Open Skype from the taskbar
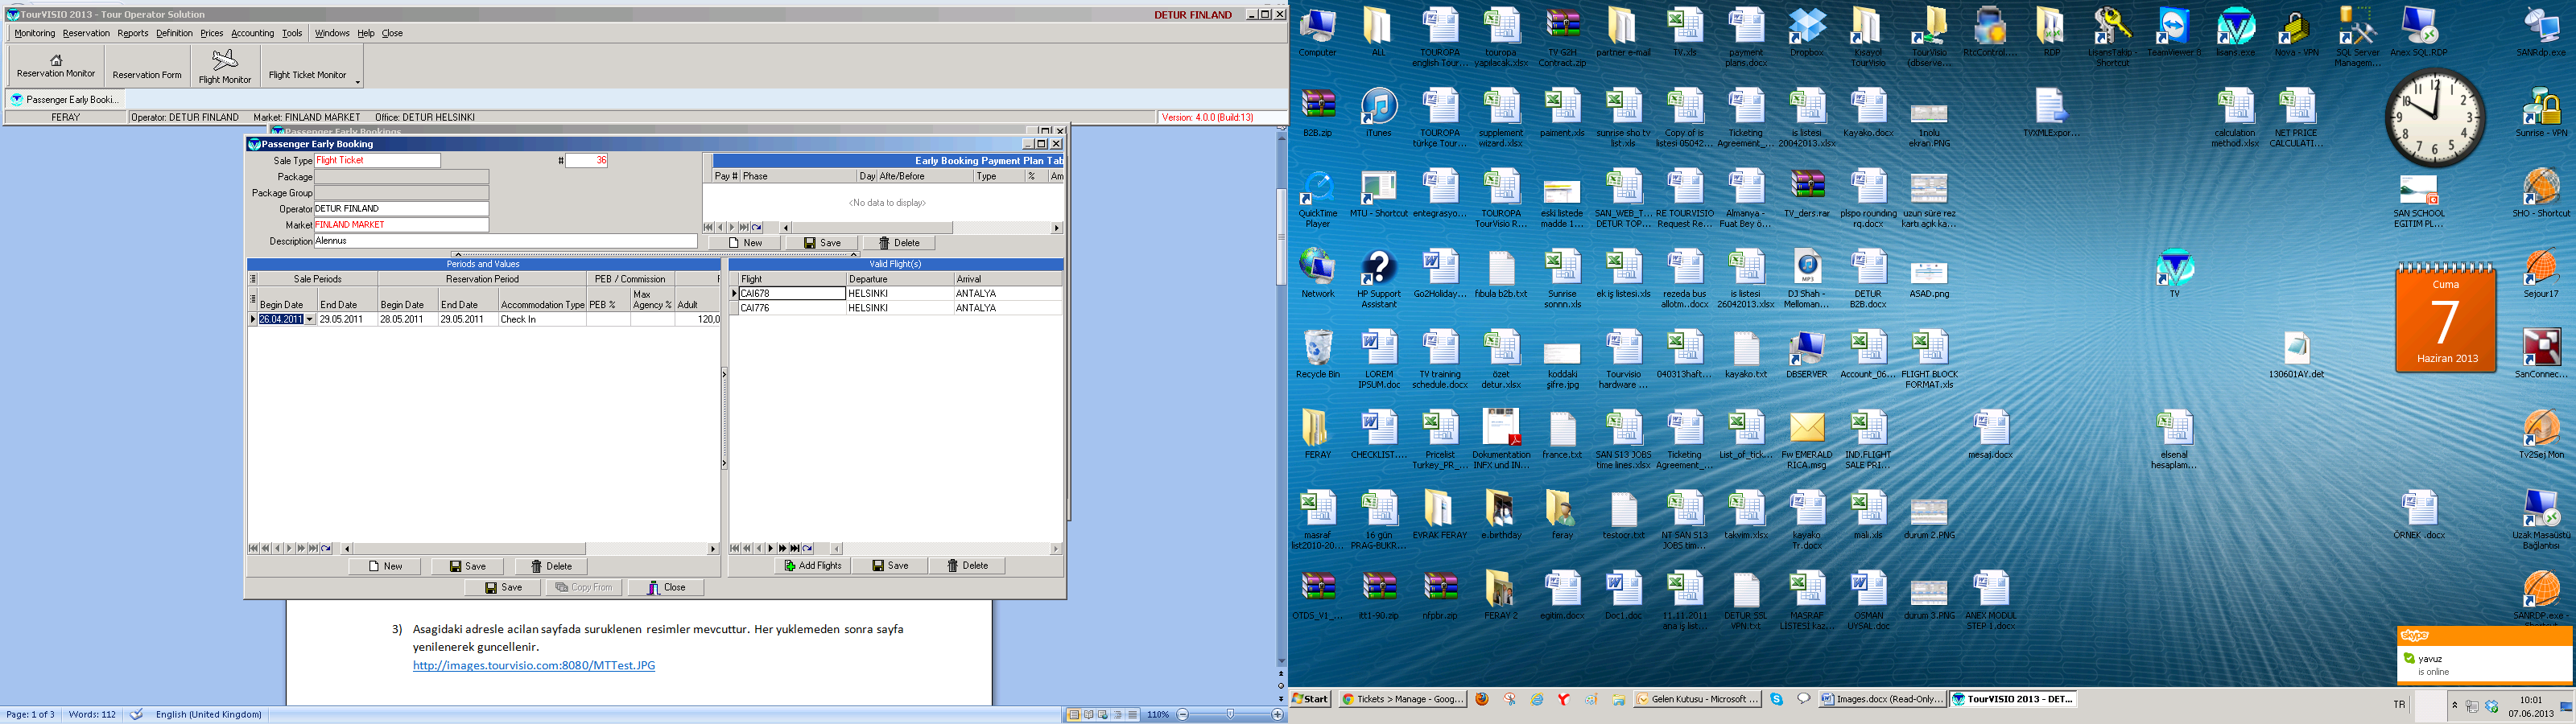The height and width of the screenshot is (724, 2576). [x=1776, y=700]
